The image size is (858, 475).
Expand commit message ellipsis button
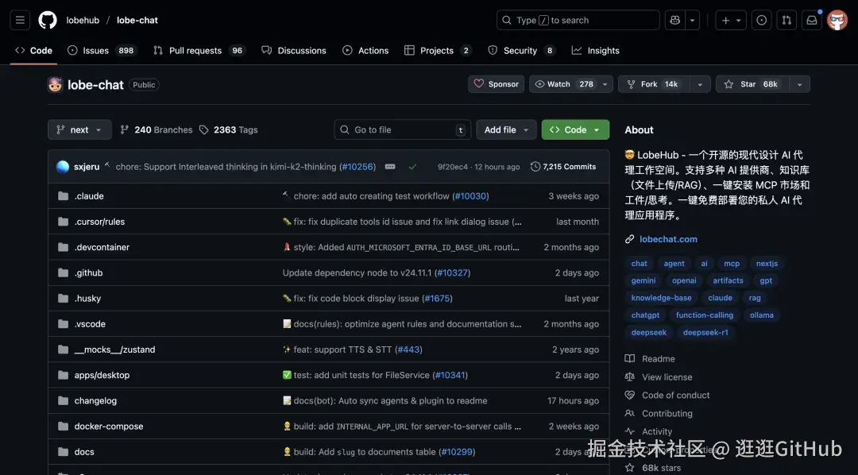(x=390, y=167)
